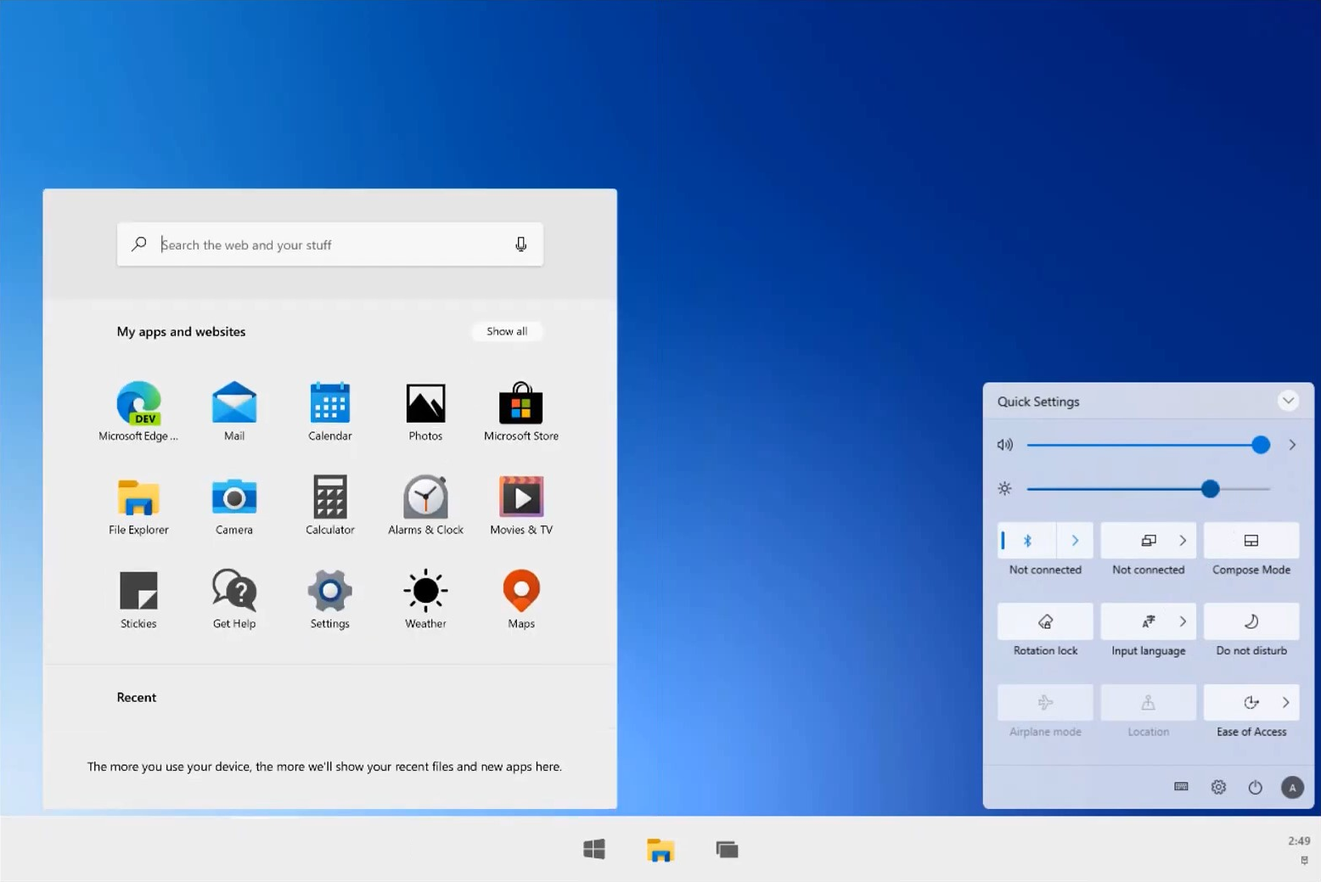This screenshot has width=1321, height=882.
Task: Open Get Help support
Action: point(233,592)
